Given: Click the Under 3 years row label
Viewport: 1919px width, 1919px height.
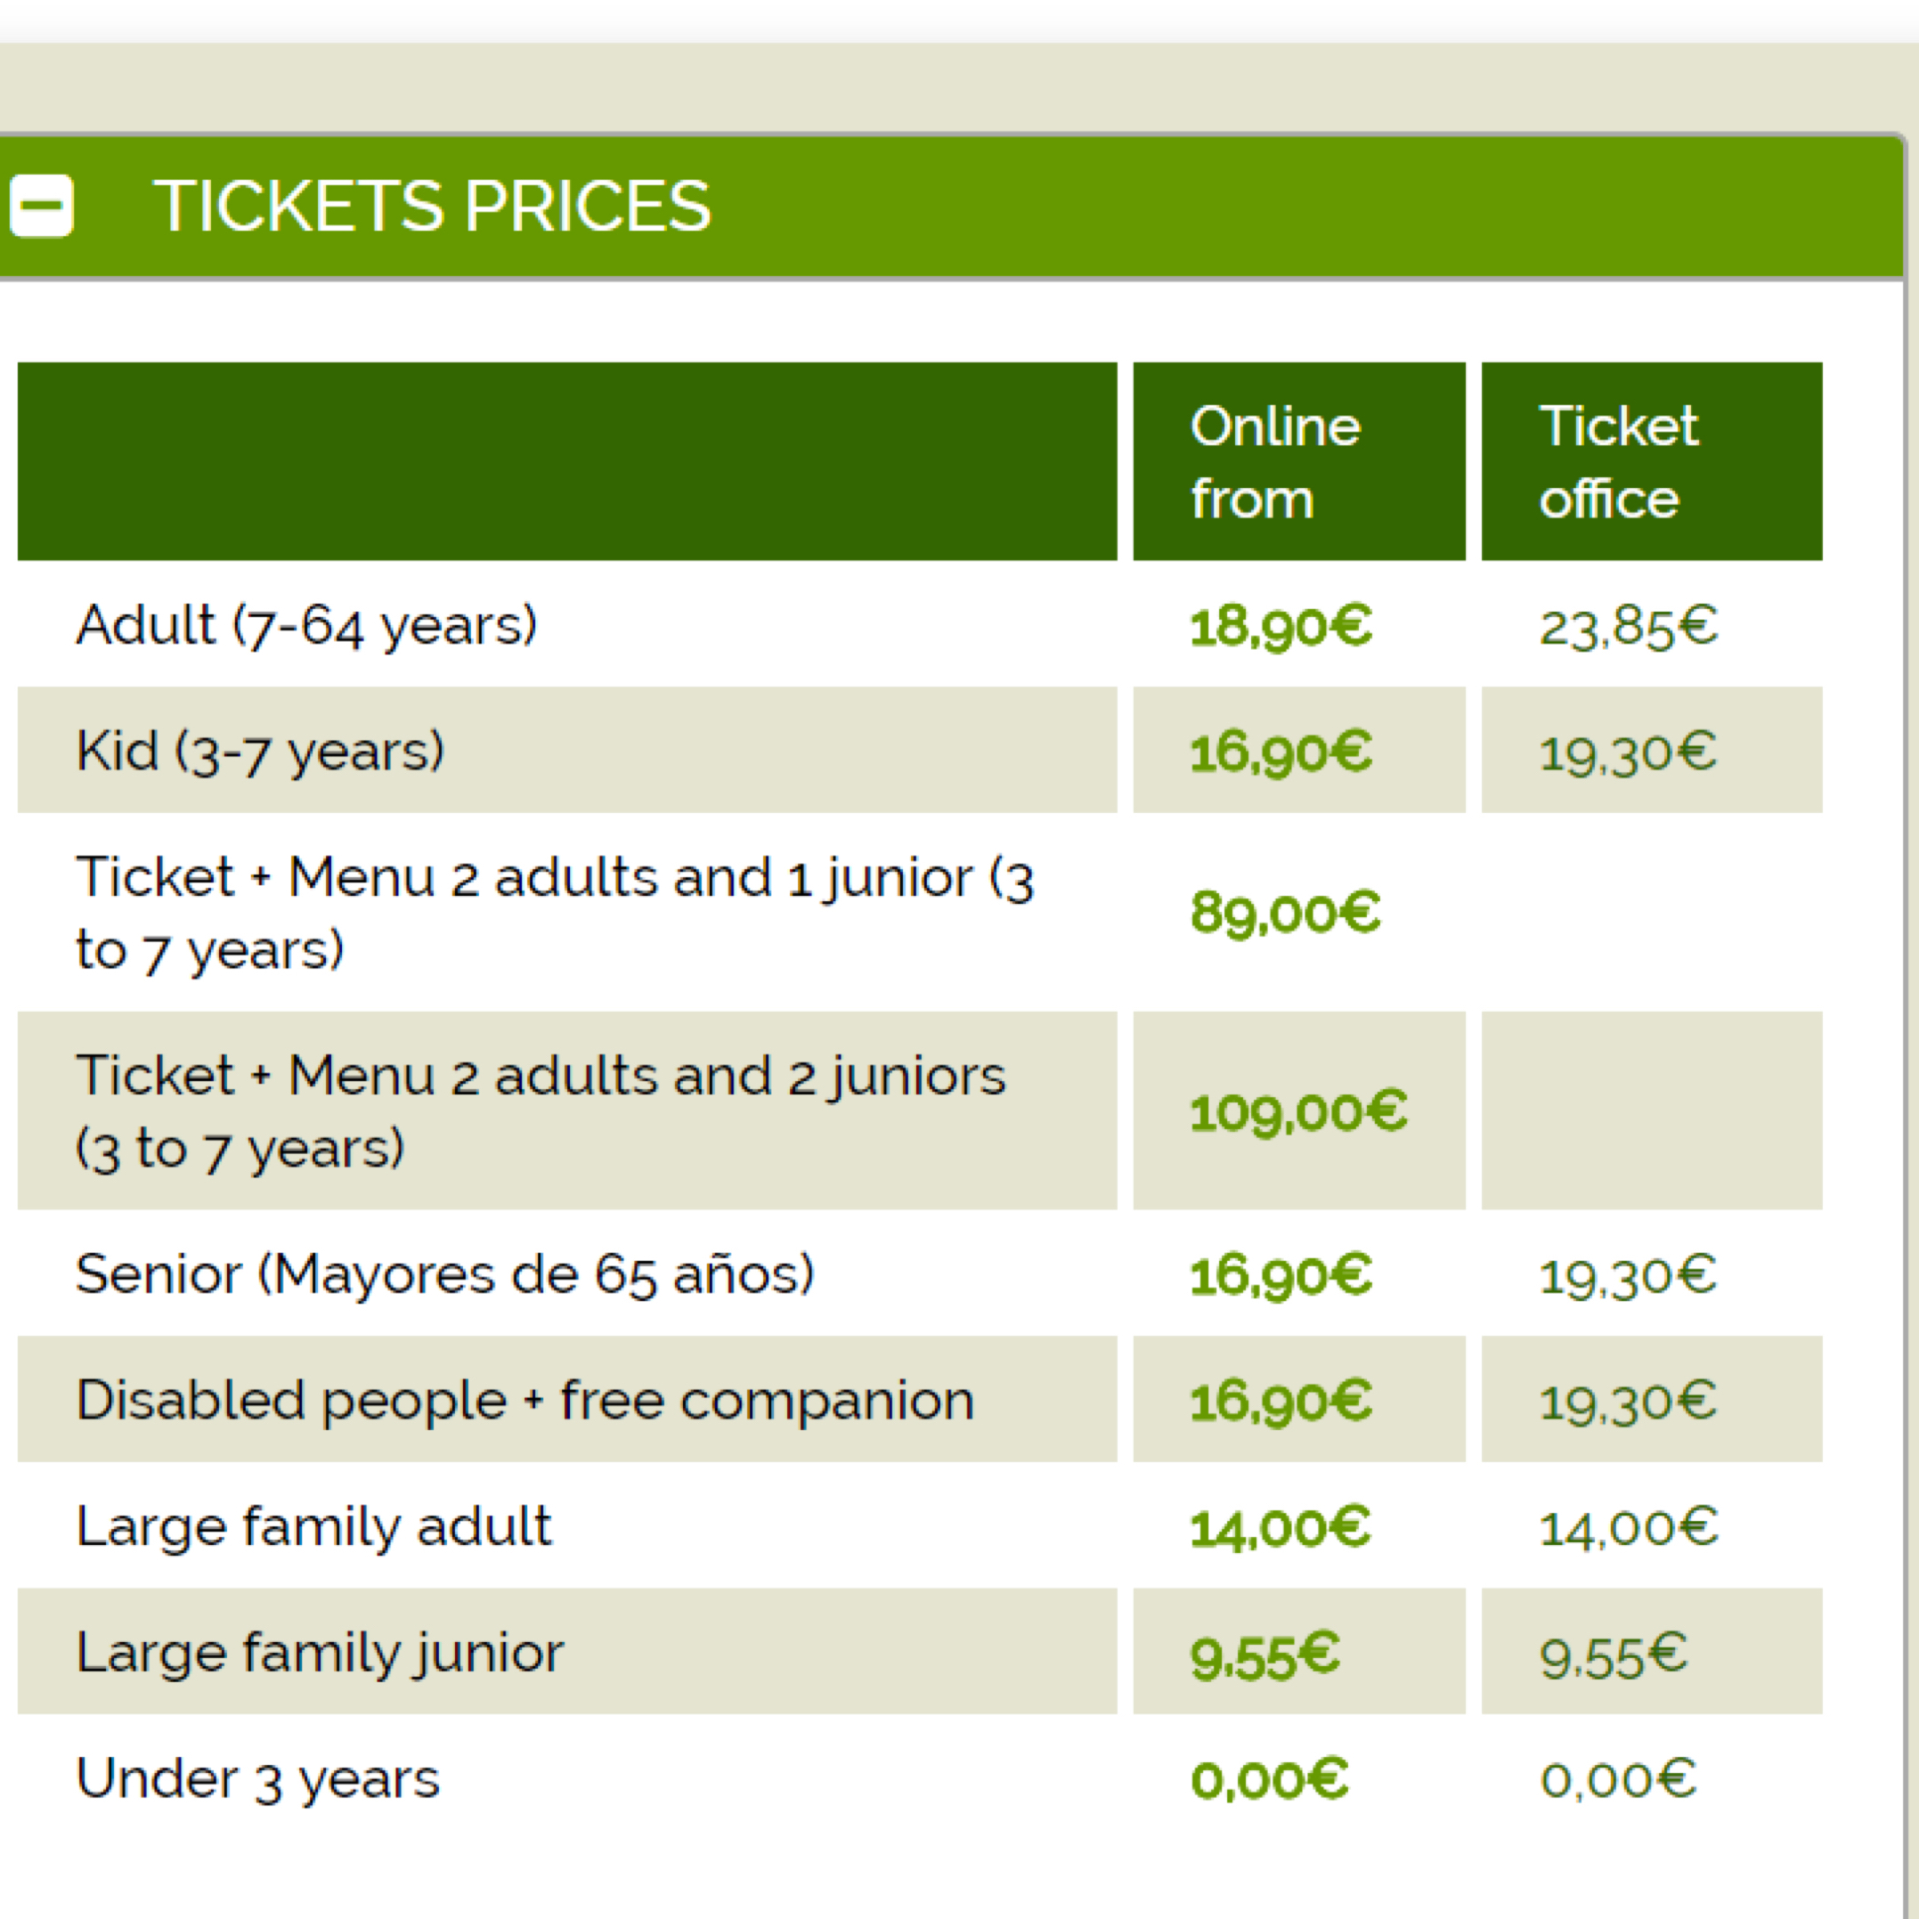Looking at the screenshot, I should pyautogui.click(x=258, y=1778).
